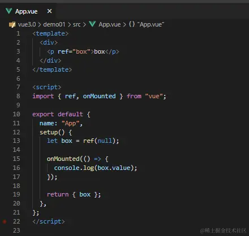
Task: Click the return keyword on line 19
Action: pos(58,194)
